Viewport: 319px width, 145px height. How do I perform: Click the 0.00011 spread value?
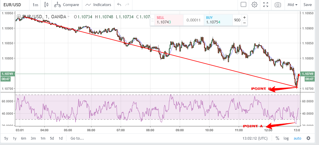point(194,20)
